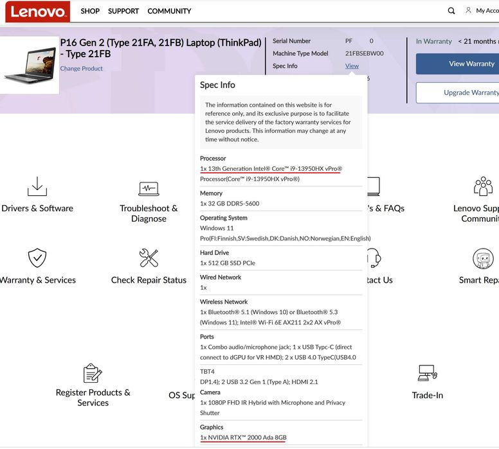
Task: Click the Machine Type Model value 21FBSEBW00
Action: click(x=365, y=53)
